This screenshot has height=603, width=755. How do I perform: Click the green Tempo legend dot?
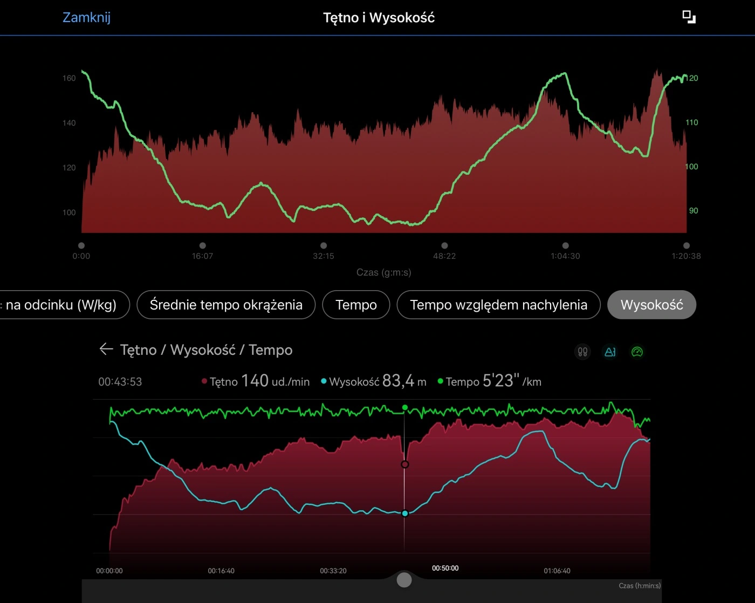[x=440, y=381]
